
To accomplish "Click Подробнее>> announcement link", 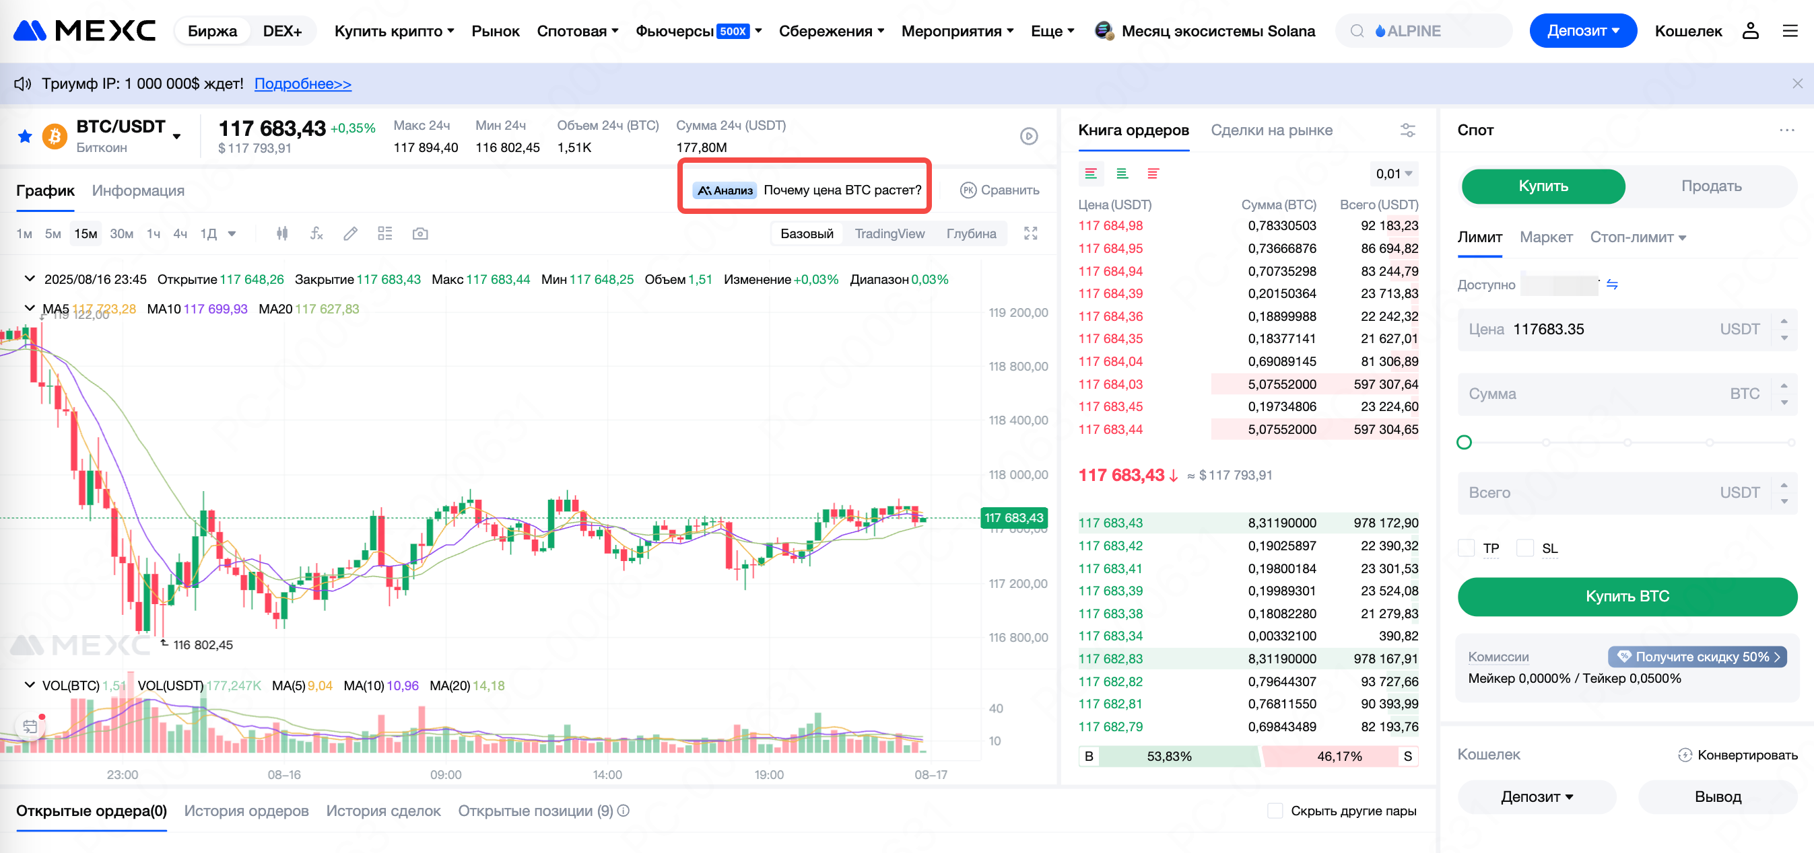I will (x=302, y=83).
